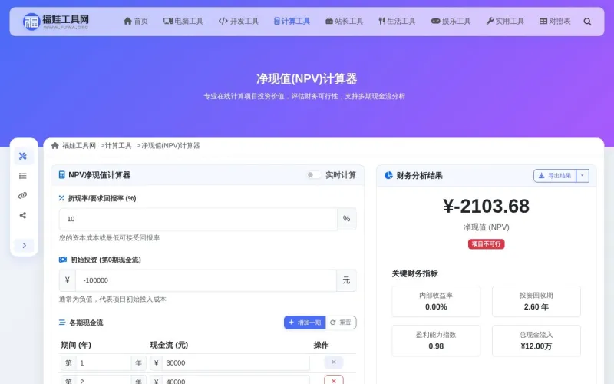Image resolution: width=614 pixels, height=384 pixels.
Task: Open the 开发工具 menu
Action: [239, 22]
